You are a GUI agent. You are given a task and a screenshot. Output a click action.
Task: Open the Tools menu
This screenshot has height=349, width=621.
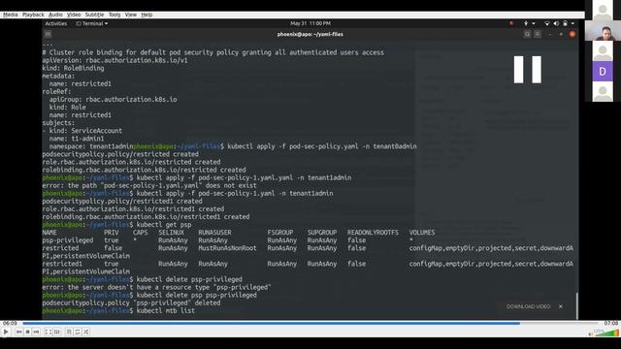pyautogui.click(x=114, y=15)
